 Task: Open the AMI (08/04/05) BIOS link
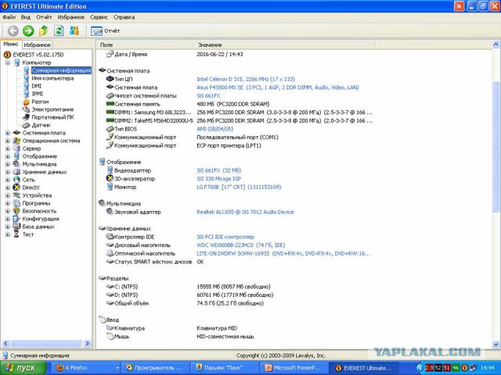coord(214,129)
